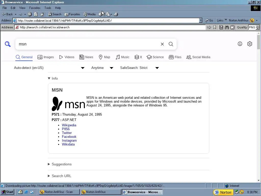The image size is (261, 196).
Task: Open the View menu
Action: pos(22,8)
